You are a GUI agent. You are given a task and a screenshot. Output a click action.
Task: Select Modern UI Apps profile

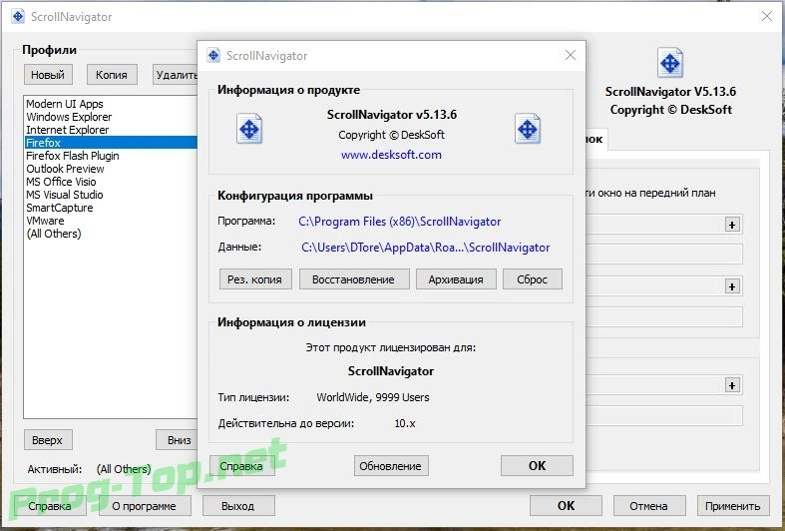coord(111,104)
